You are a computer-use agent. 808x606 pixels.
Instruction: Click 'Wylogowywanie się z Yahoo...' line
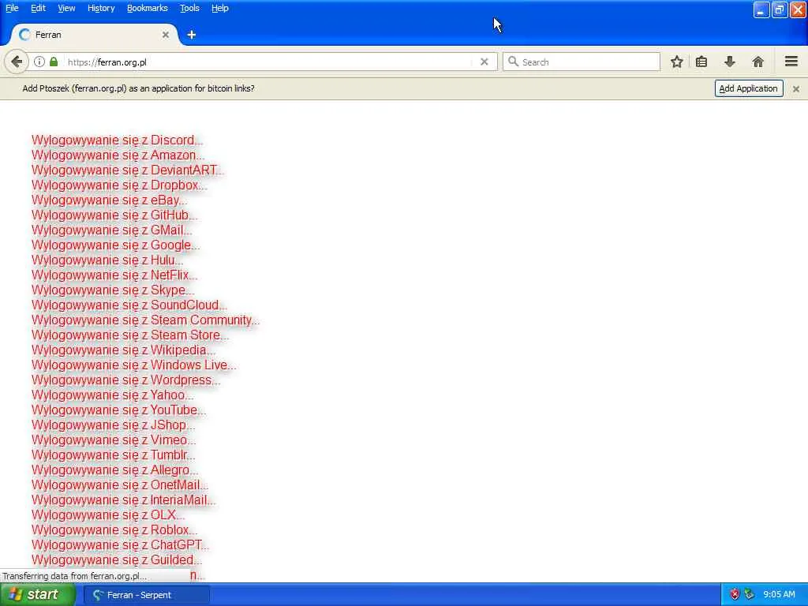(113, 395)
